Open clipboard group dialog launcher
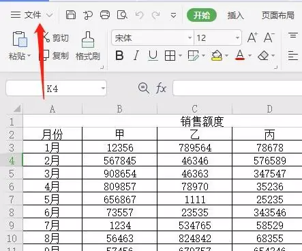 click(x=102, y=67)
